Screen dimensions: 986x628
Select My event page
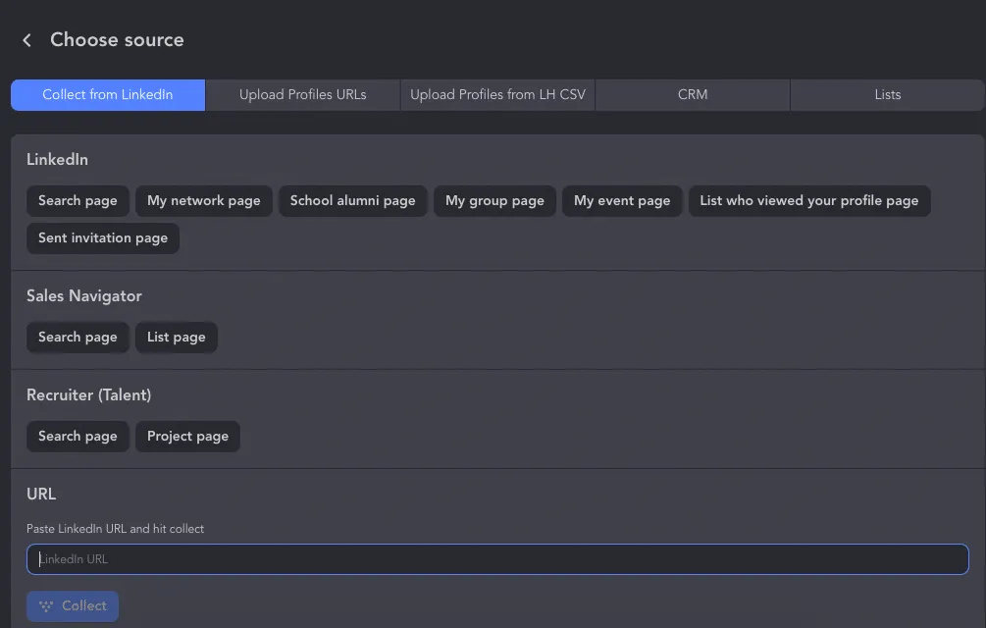click(622, 200)
